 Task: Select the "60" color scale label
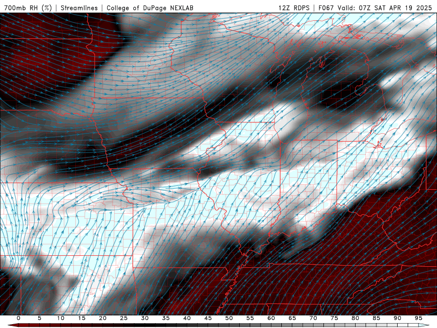271,318
